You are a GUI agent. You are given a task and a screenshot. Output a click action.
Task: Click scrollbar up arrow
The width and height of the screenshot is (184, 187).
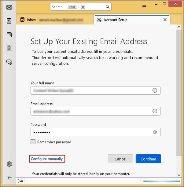(179, 27)
